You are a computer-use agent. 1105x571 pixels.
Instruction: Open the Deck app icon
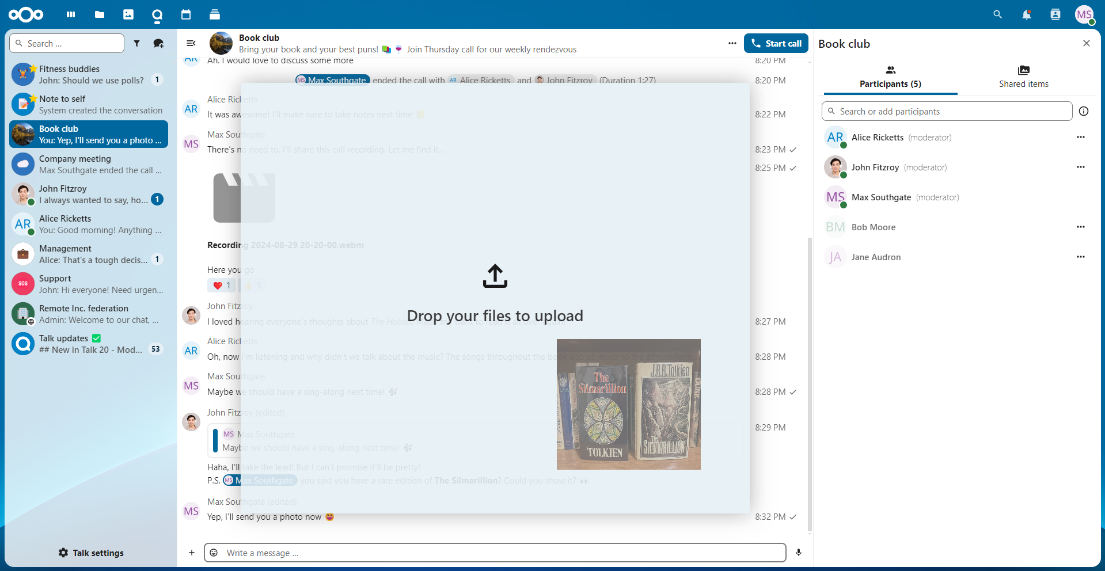tap(215, 14)
